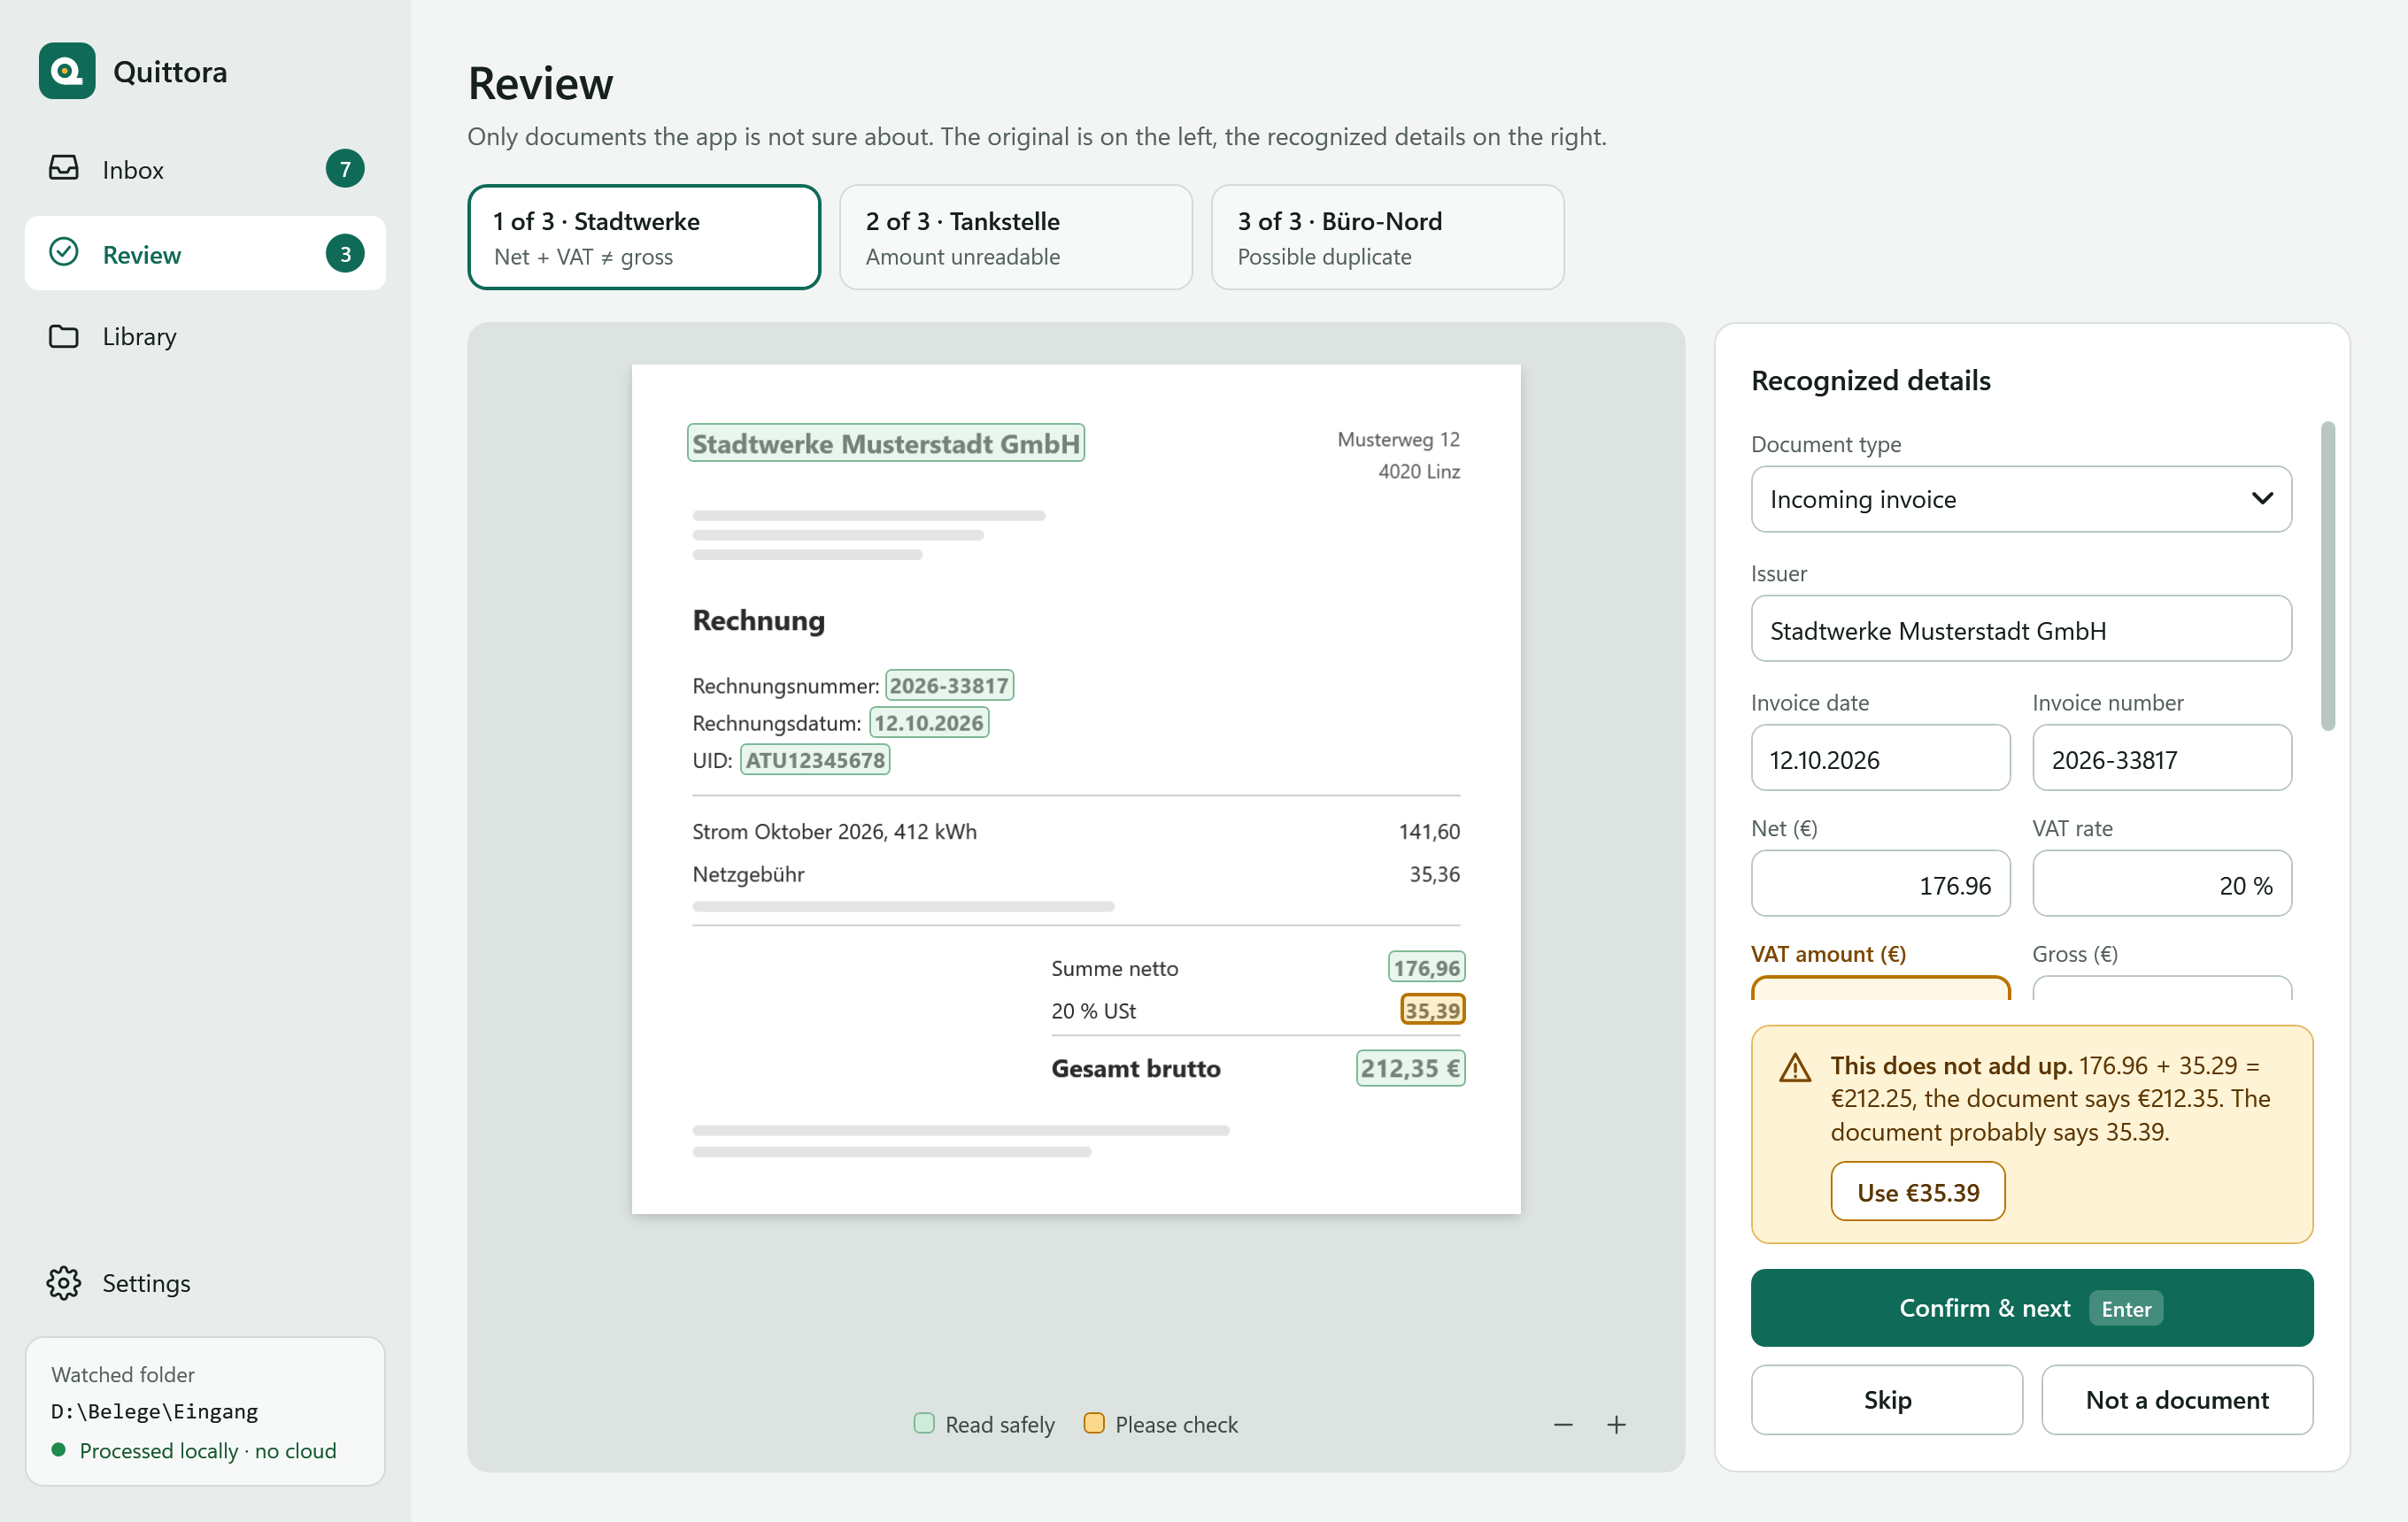Screen dimensions: 2408x1522
Task: Click the Issuer input field
Action: pyautogui.click(x=2021, y=628)
